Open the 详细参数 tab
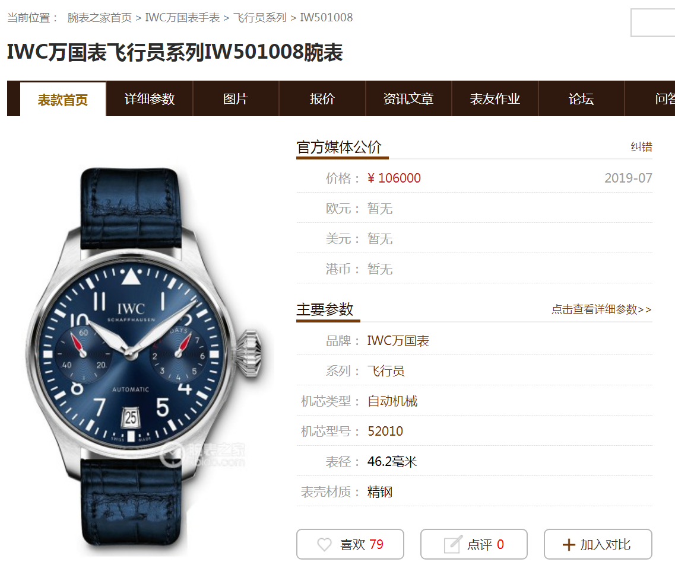Screen dimensions: 675x575 pos(150,99)
